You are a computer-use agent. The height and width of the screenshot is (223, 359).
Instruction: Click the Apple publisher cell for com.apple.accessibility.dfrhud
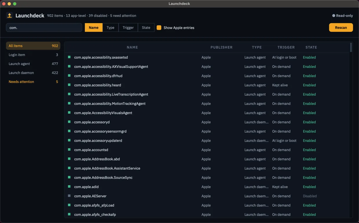click(206, 76)
